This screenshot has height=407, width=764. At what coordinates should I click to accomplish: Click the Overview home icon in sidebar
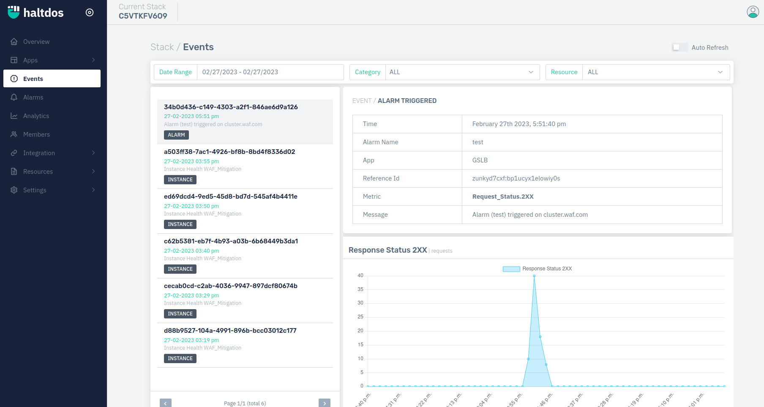(14, 42)
